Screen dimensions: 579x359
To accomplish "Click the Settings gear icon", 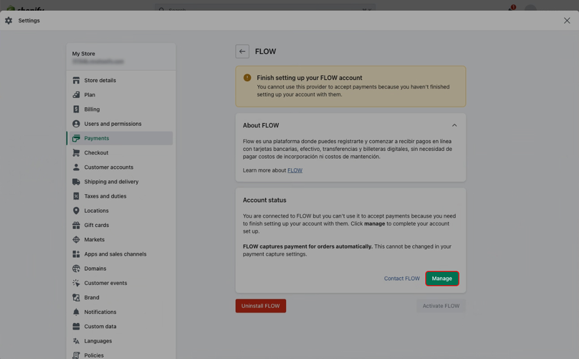I will click(8, 21).
